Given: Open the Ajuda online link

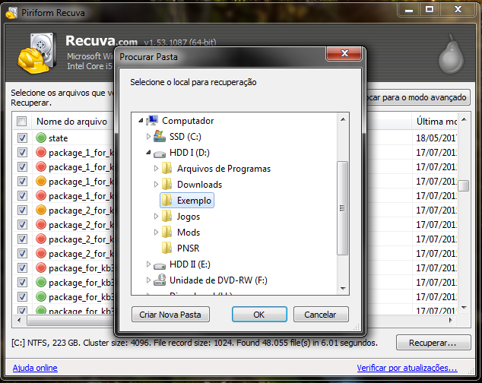Looking at the screenshot, I should coord(35,368).
